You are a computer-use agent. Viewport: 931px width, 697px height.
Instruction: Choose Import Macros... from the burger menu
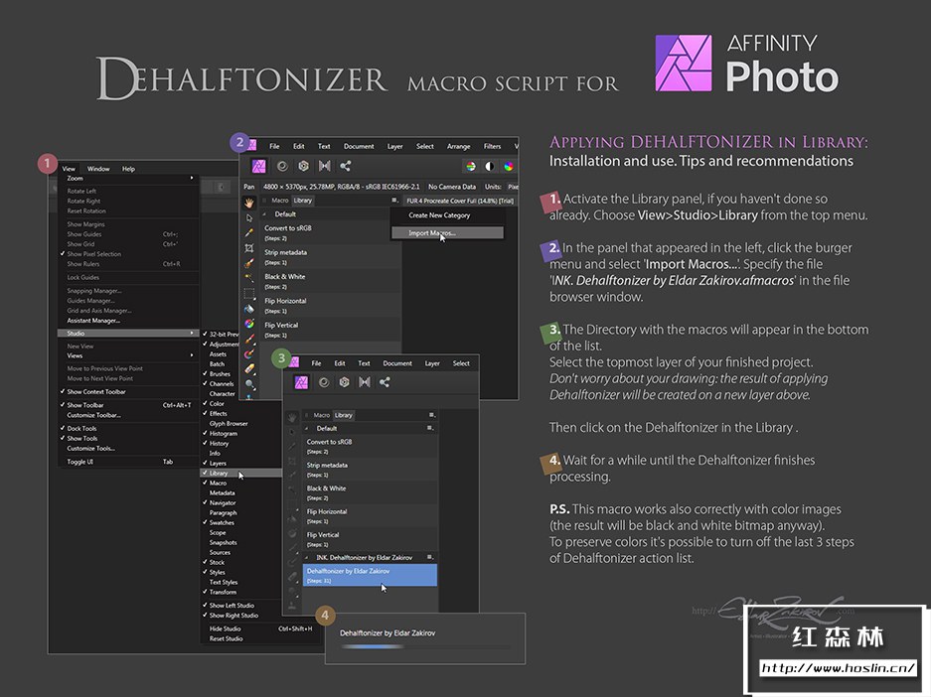pyautogui.click(x=447, y=233)
